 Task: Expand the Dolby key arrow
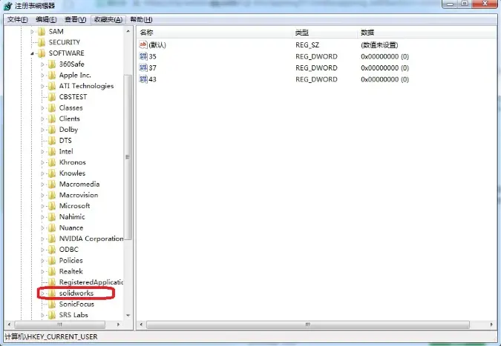42,130
